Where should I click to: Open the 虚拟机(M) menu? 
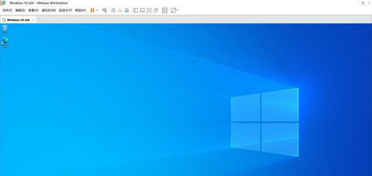click(48, 11)
